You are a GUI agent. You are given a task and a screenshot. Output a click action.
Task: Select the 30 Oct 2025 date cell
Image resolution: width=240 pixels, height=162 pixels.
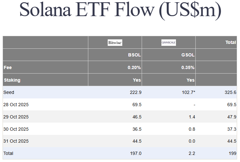(16, 129)
